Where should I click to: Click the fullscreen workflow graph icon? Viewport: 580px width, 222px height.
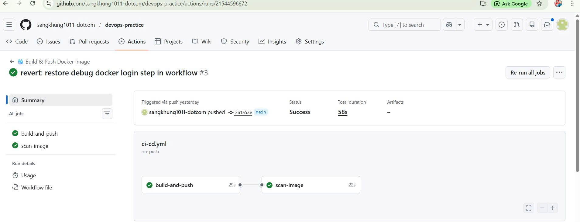point(529,208)
